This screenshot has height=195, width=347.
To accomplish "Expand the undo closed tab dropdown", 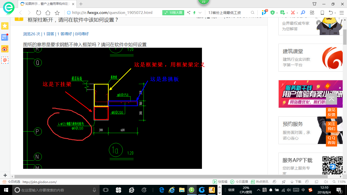I will coord(335,13).
